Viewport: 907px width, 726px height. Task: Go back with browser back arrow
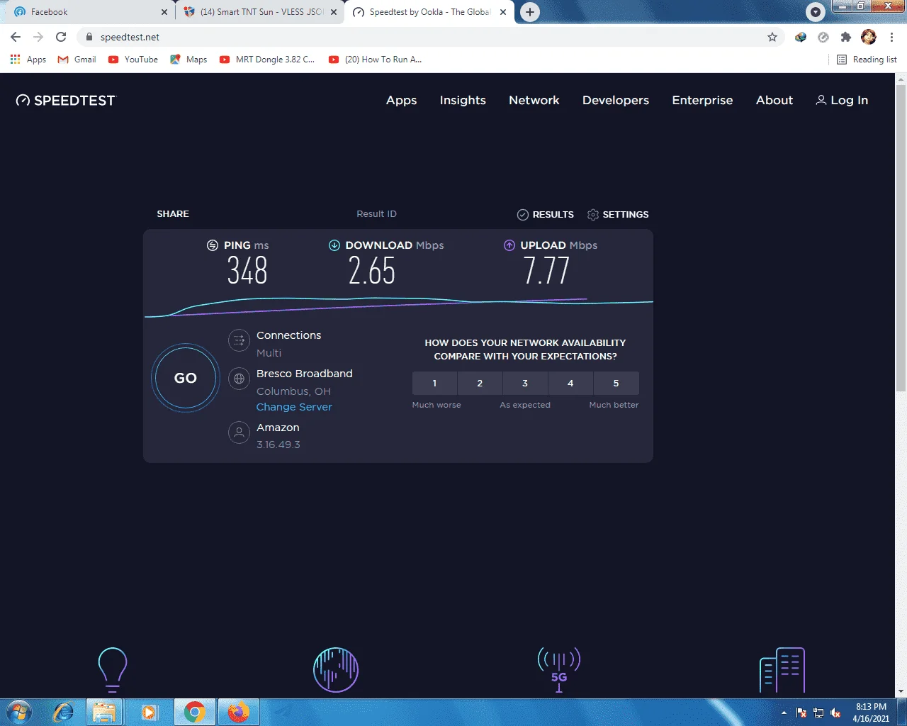coord(16,37)
